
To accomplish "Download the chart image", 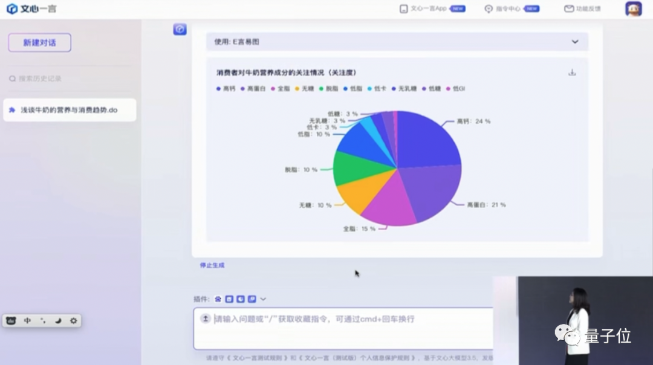I will 572,73.
